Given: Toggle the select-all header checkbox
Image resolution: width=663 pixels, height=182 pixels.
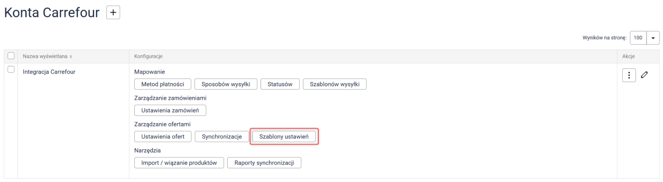Looking at the screenshot, I should [11, 56].
